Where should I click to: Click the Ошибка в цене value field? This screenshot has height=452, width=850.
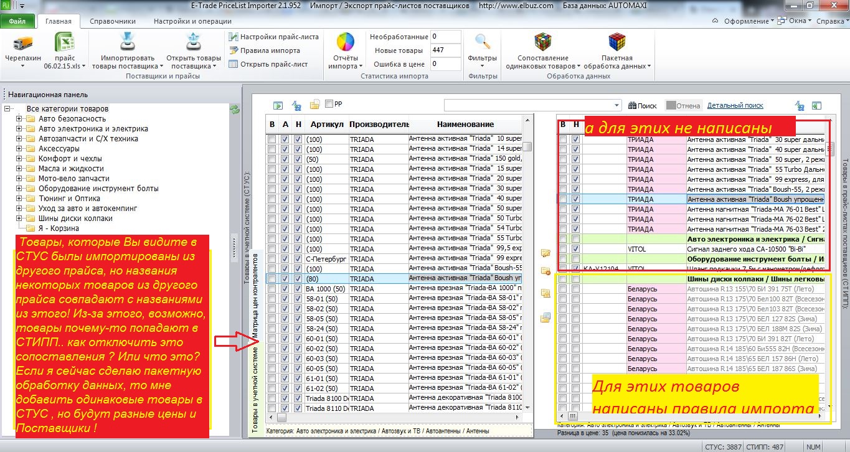(x=445, y=64)
